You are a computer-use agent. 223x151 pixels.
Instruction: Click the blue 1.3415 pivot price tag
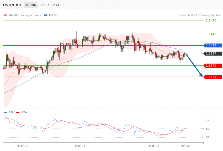213,45
